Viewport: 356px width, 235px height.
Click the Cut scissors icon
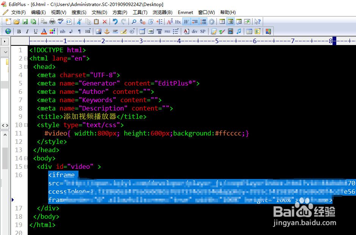[79, 22]
